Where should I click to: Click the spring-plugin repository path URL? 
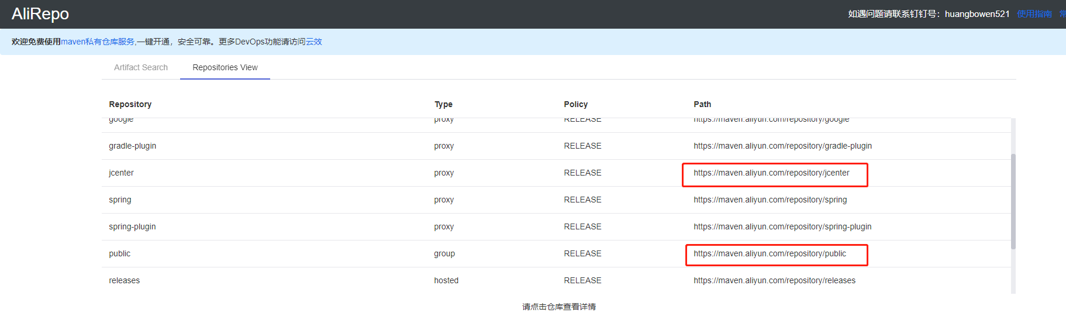pyautogui.click(x=782, y=226)
